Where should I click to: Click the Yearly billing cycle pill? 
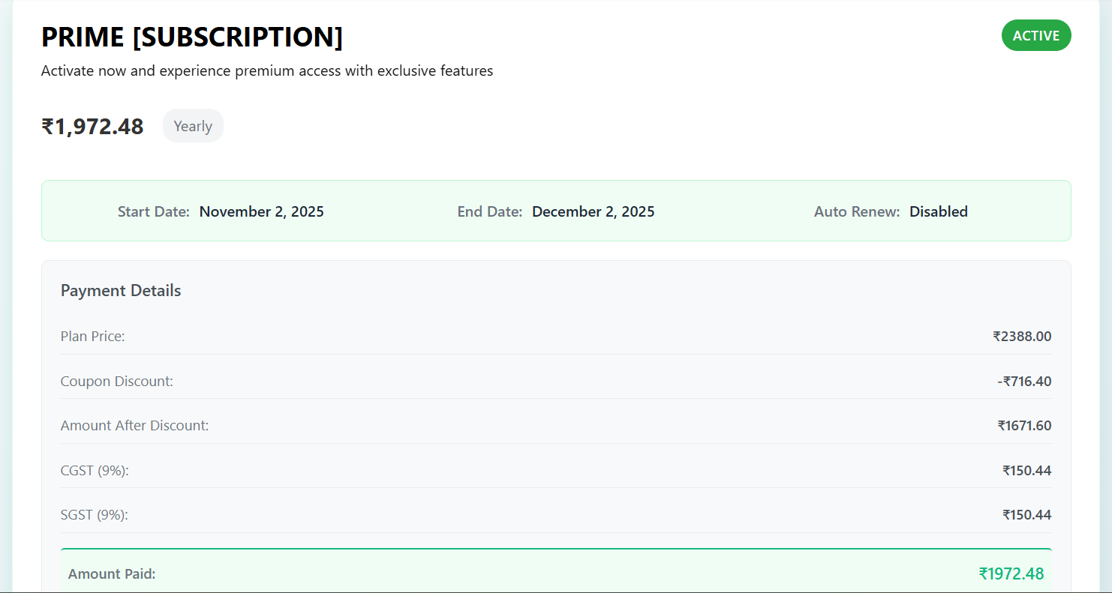[193, 126]
